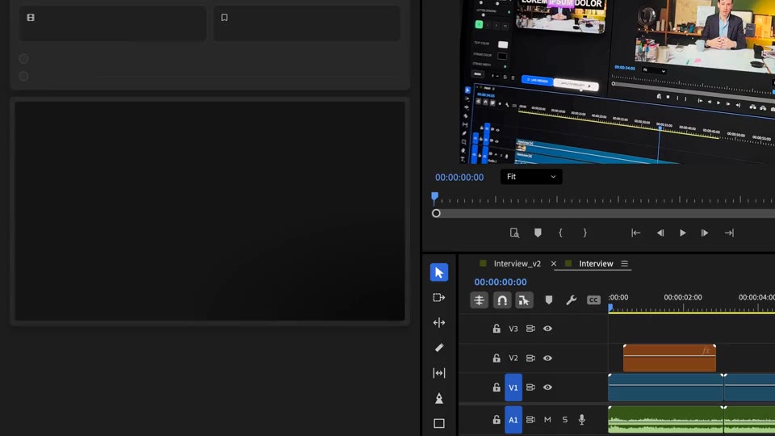Select the V3 track label

[x=513, y=329]
